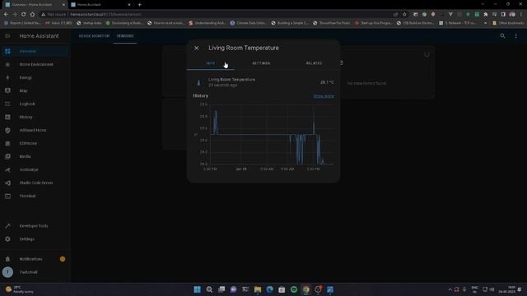Open the Settings tab in dialog
Screen dimensions: 527x296
click(261, 63)
